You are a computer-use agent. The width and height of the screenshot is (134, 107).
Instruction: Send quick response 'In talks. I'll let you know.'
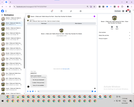pyautogui.click(x=38, y=83)
